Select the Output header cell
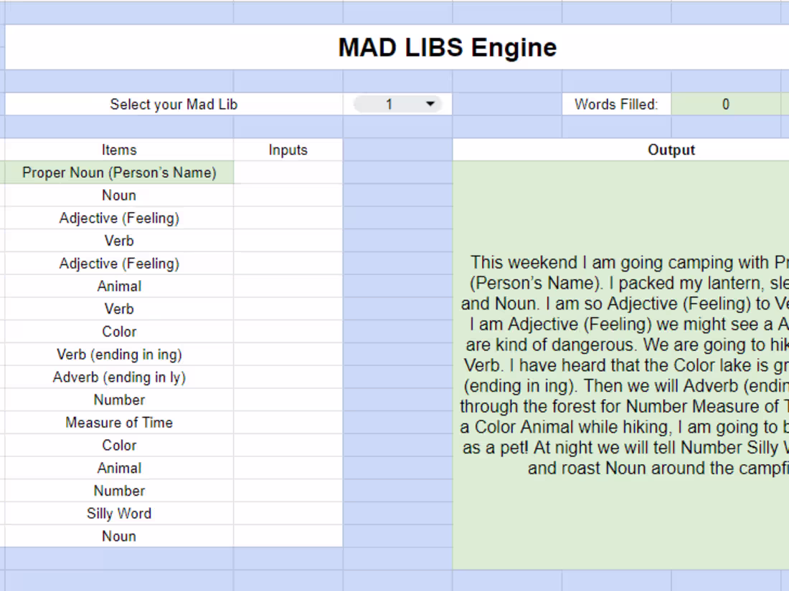The width and height of the screenshot is (789, 591). tap(671, 150)
